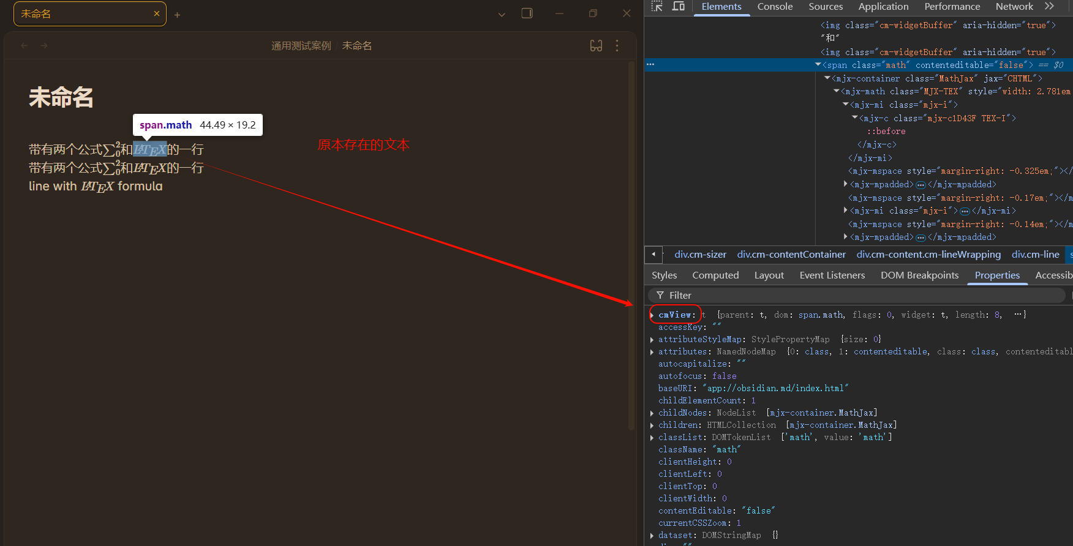This screenshot has height=546, width=1073.
Task: Switch to the Console tab
Action: click(x=775, y=7)
